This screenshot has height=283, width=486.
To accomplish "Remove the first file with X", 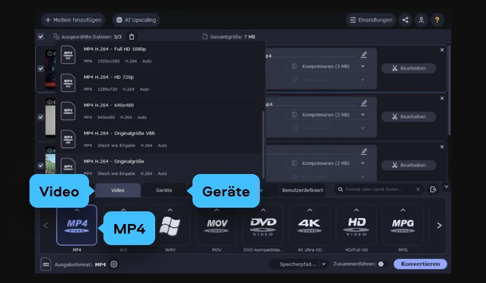I will tap(442, 49).
